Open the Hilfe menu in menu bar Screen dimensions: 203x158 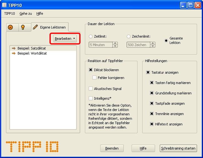click(40, 13)
